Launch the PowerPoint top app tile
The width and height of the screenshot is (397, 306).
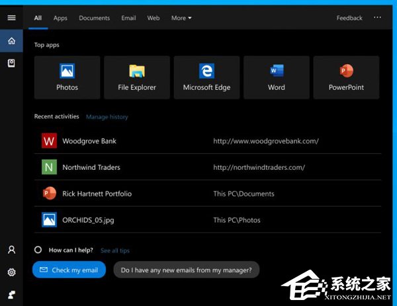pos(346,77)
